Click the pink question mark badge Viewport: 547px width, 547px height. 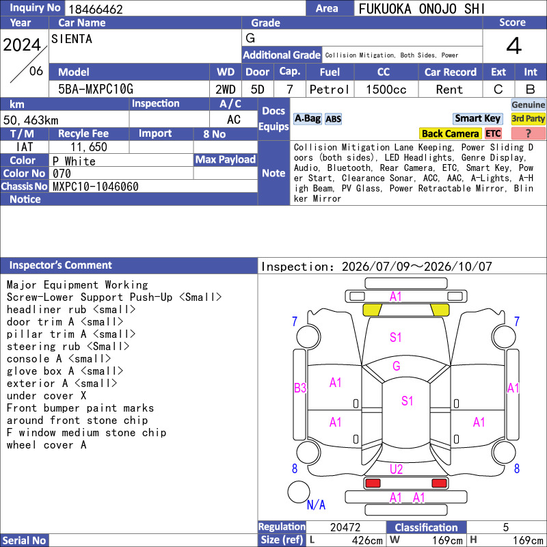click(528, 133)
